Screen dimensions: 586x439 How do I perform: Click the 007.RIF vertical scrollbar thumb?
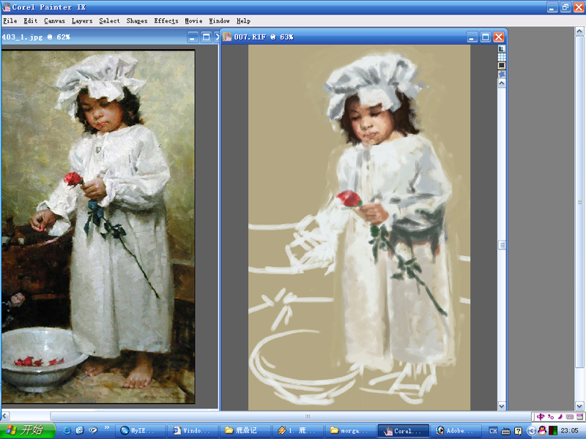(x=502, y=245)
